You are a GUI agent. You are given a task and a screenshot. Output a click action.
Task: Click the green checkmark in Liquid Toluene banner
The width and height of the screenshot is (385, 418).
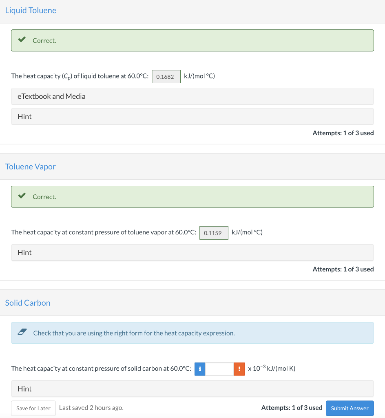pos(22,40)
